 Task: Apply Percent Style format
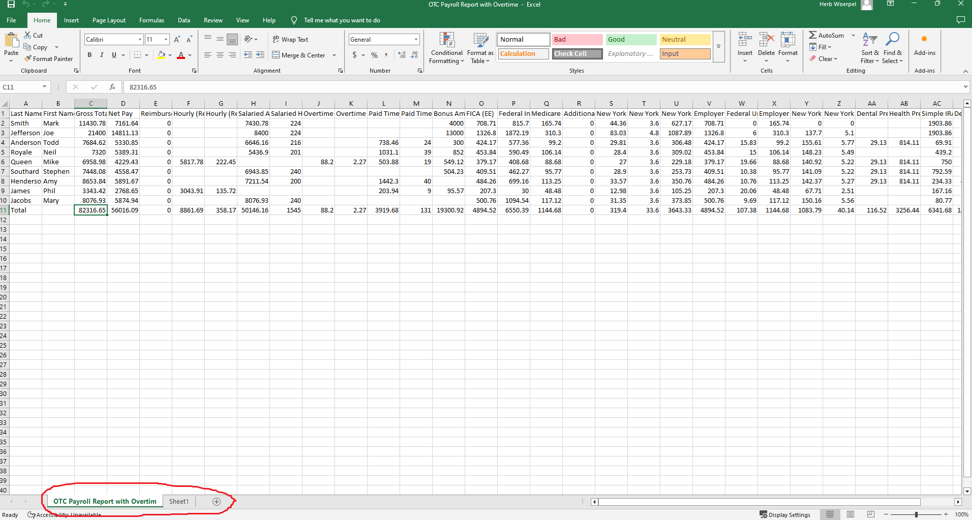pos(375,55)
